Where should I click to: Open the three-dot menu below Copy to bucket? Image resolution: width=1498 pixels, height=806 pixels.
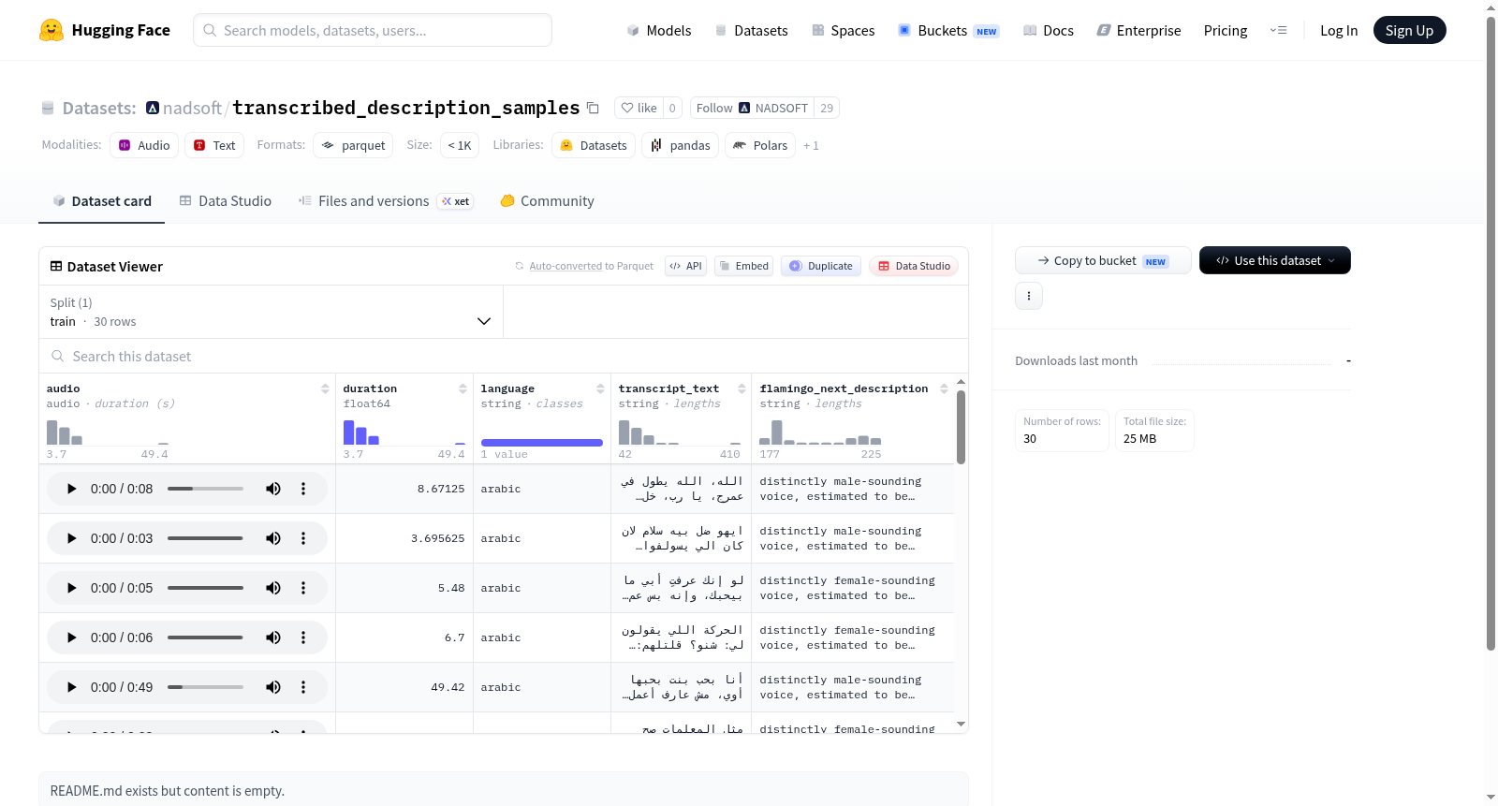[x=1029, y=296]
